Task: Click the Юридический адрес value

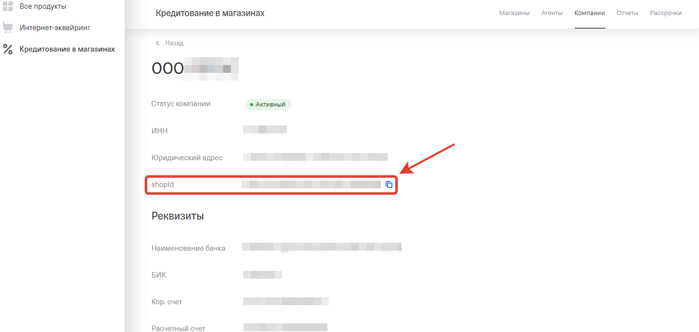Action: tap(315, 157)
